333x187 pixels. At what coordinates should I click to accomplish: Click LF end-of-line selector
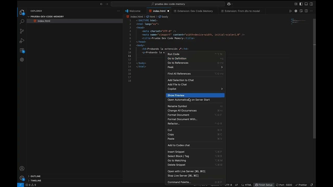click(x=236, y=185)
